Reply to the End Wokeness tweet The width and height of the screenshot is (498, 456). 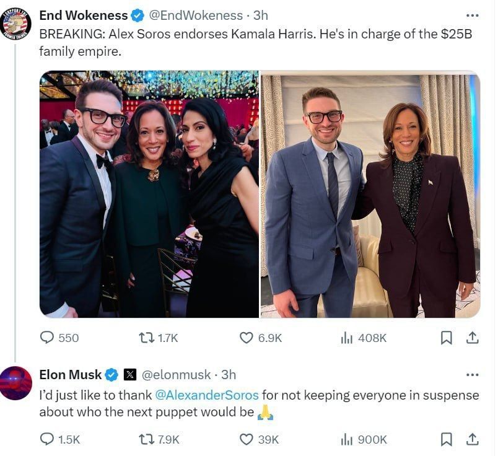[x=46, y=338]
